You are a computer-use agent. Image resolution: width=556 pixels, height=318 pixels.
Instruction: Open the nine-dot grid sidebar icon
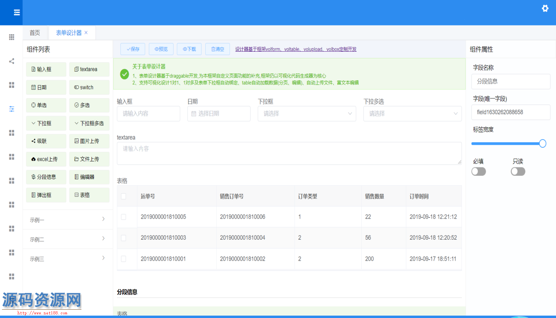coord(12,37)
